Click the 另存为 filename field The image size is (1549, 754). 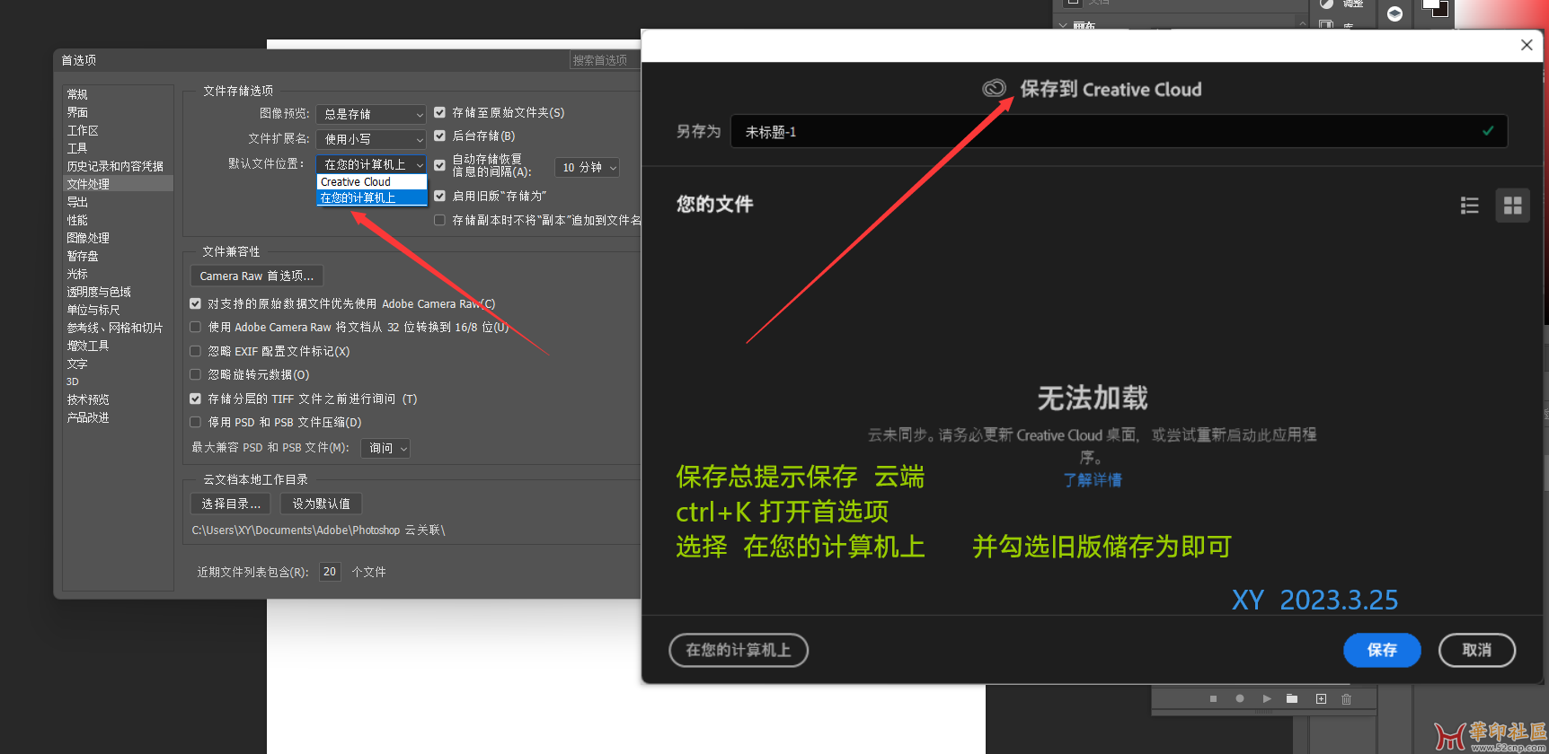[1119, 131]
